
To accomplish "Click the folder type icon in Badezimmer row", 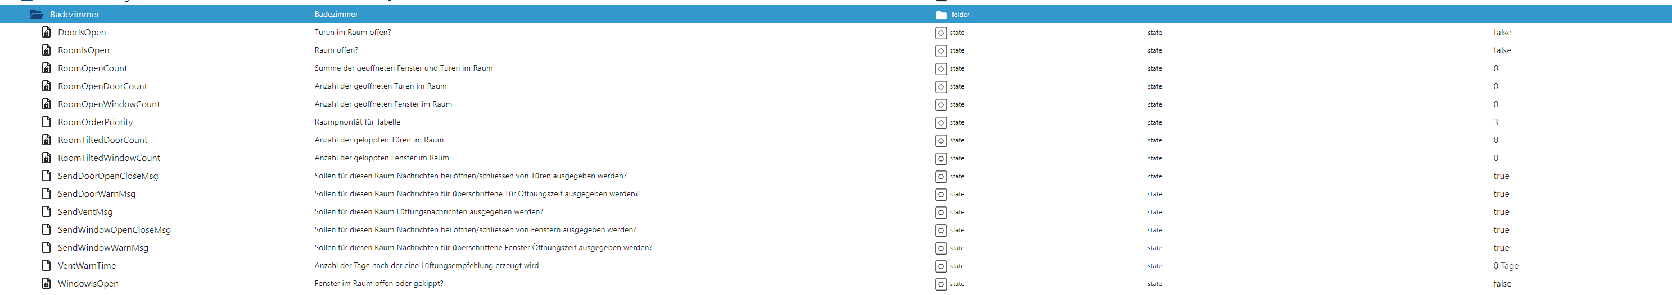I will click(941, 14).
